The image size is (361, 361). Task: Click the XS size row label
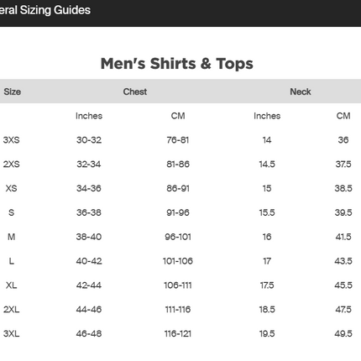click(12, 188)
